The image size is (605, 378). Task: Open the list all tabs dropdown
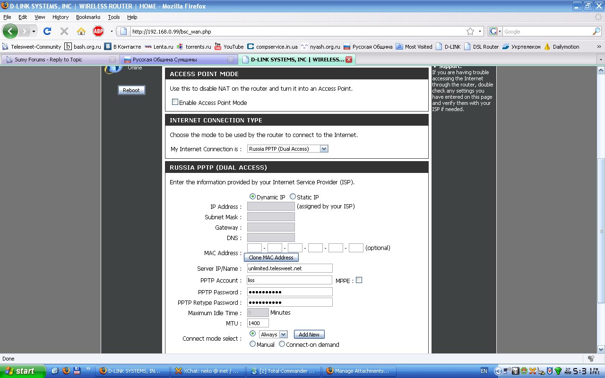pos(601,60)
